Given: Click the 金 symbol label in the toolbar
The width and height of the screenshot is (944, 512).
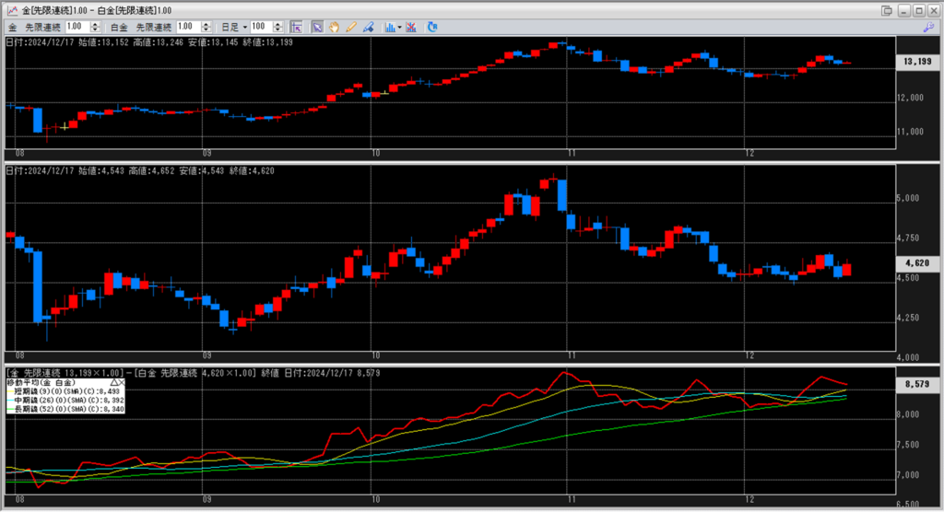Looking at the screenshot, I should (13, 28).
